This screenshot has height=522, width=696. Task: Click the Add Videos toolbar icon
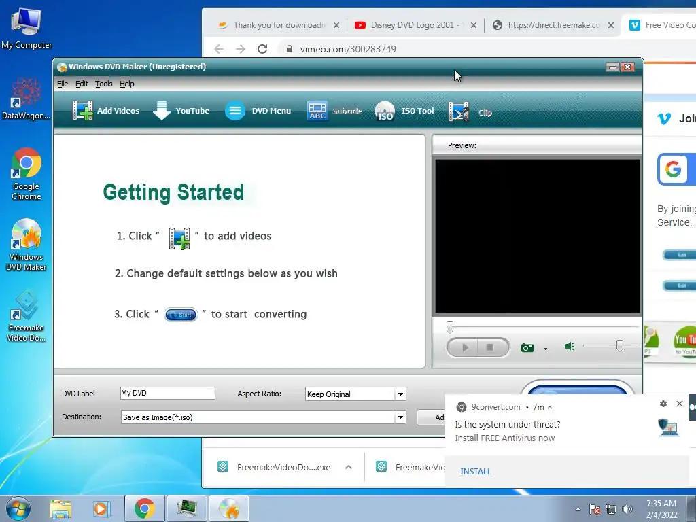point(82,111)
